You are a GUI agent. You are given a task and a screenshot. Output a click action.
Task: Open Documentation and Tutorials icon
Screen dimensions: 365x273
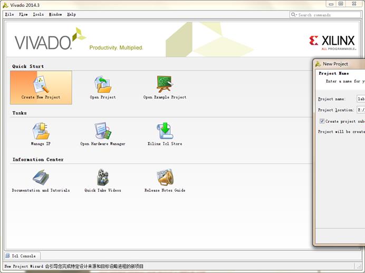(x=41, y=178)
